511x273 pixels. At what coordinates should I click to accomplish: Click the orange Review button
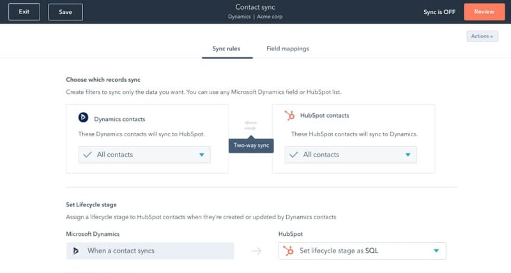tap(485, 12)
